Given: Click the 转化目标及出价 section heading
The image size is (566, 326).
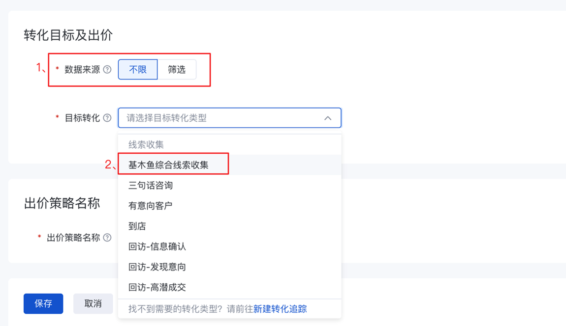Looking at the screenshot, I should point(68,35).
